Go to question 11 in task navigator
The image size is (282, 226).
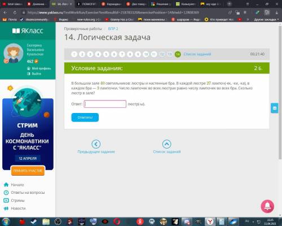pos(154,54)
